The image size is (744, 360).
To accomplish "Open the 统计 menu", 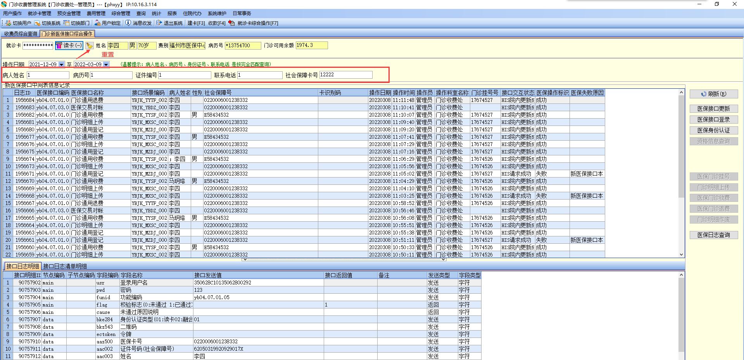I will (156, 14).
